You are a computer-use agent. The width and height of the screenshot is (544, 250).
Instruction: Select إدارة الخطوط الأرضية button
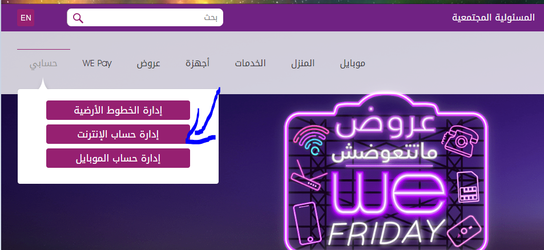[x=118, y=110]
